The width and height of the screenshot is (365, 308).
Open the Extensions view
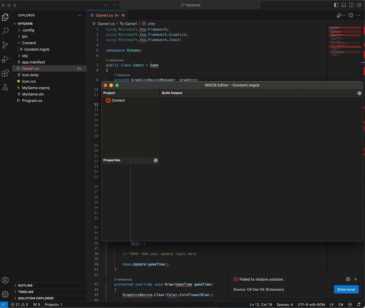click(x=5, y=74)
